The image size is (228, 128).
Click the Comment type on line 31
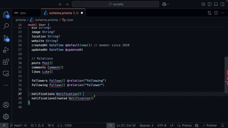[54, 67]
